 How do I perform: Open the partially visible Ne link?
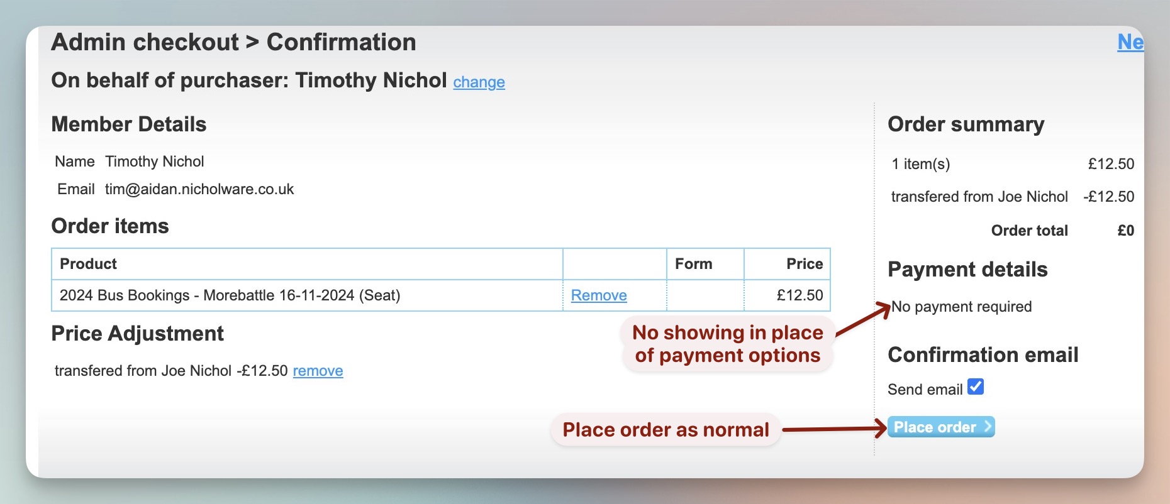point(1130,42)
